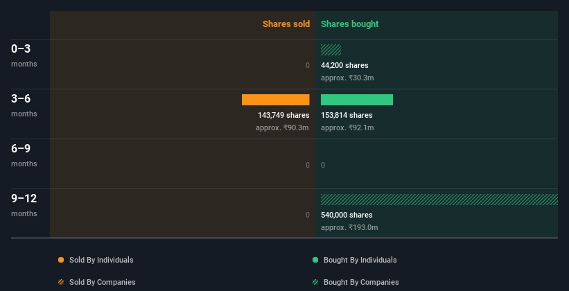This screenshot has height=291, width=569.
Task: Click the 0–3 months row label
Action: pyautogui.click(x=24, y=55)
